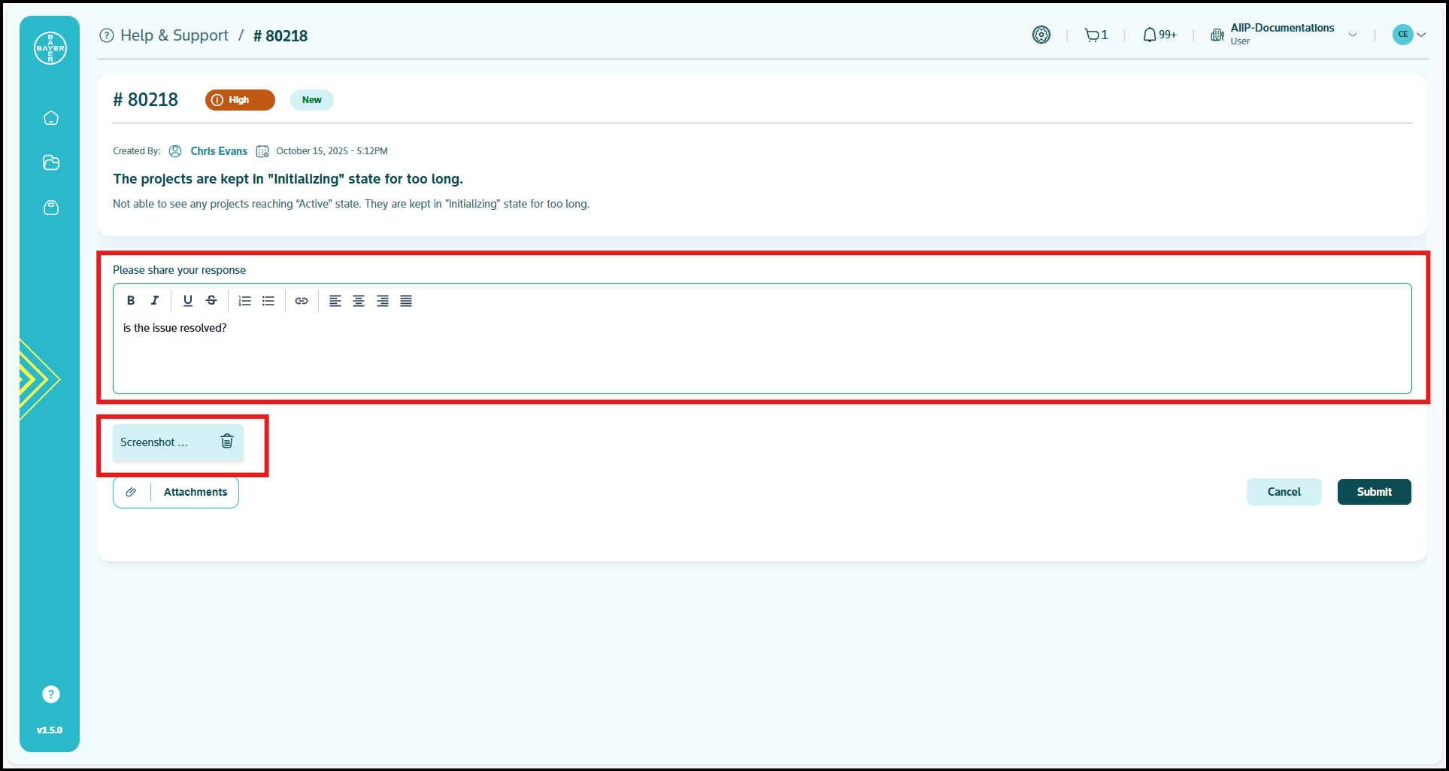This screenshot has width=1449, height=771.
Task: Toggle bold formatting in the editor
Action: point(130,300)
